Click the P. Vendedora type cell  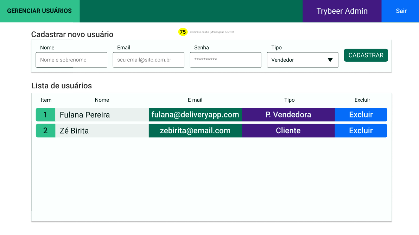pyautogui.click(x=288, y=115)
